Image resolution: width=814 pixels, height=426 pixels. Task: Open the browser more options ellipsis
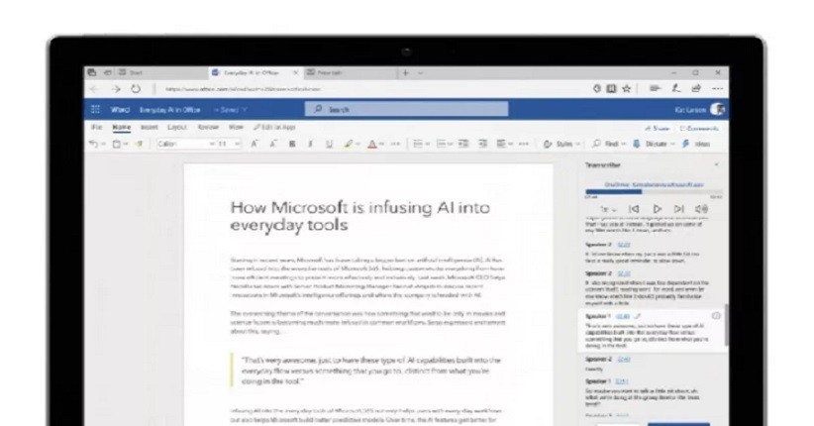click(x=717, y=89)
